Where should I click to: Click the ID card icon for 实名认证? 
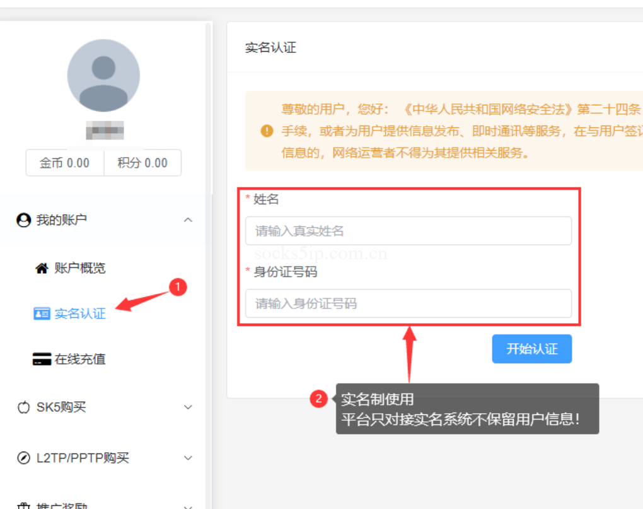[x=42, y=313]
